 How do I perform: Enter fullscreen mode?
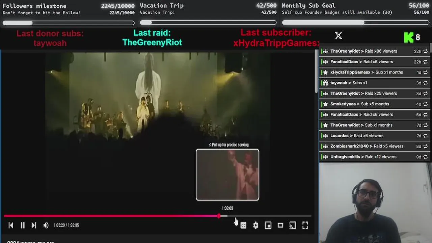click(305, 225)
